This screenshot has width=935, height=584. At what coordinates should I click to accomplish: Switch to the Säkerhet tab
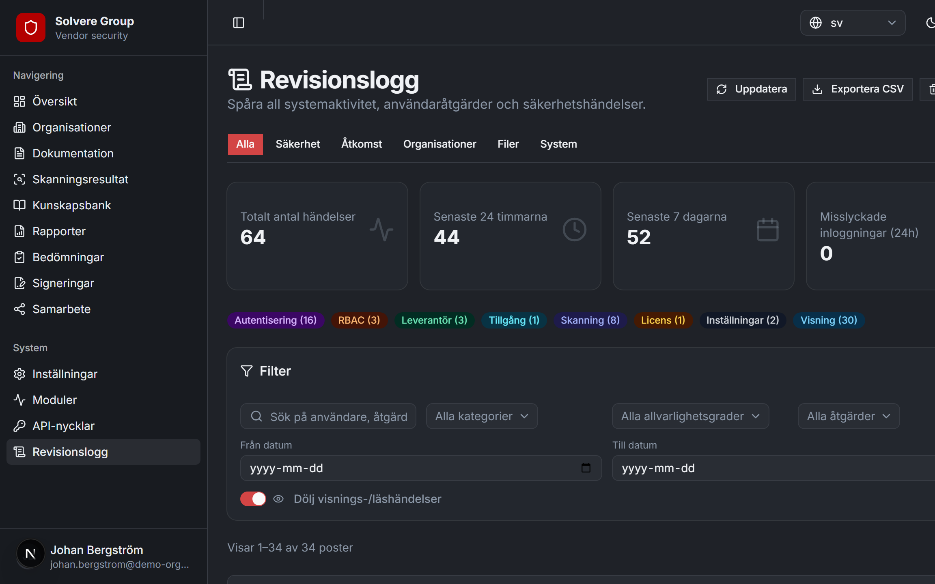[298, 144]
